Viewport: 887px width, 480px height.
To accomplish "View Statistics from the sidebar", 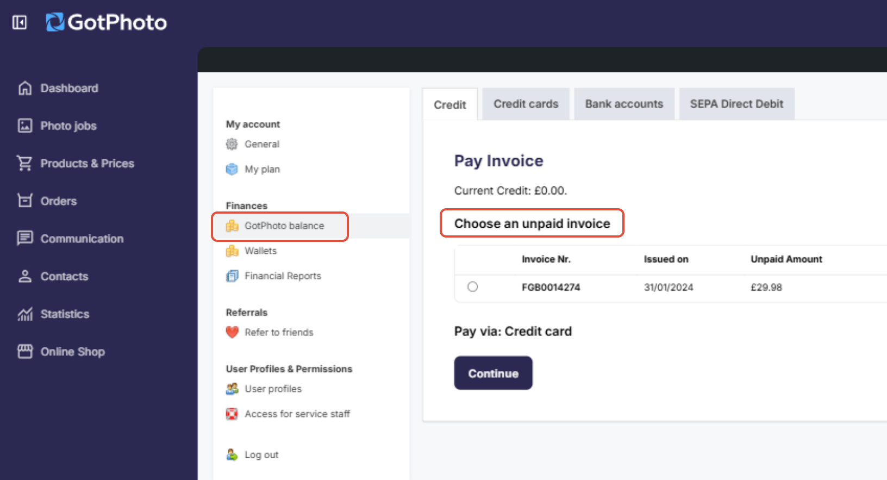I will coord(65,314).
